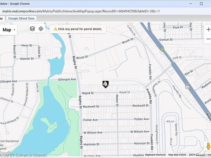Select the Map tab at far left
Image resolution: width=211 pixels, height=158 pixels.
(x=1, y=18)
